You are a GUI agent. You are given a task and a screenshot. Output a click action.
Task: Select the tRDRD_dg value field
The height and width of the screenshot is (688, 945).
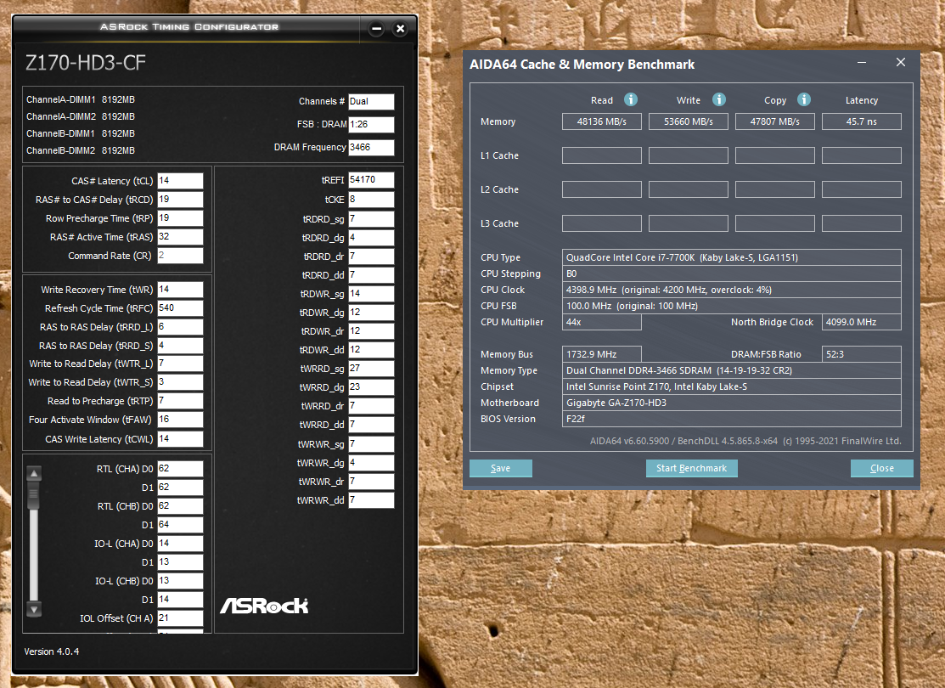point(371,238)
